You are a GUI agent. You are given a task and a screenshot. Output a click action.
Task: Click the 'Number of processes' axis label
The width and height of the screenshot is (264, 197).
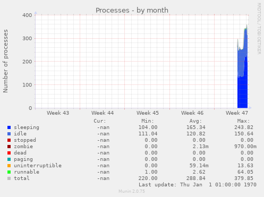[5, 61]
